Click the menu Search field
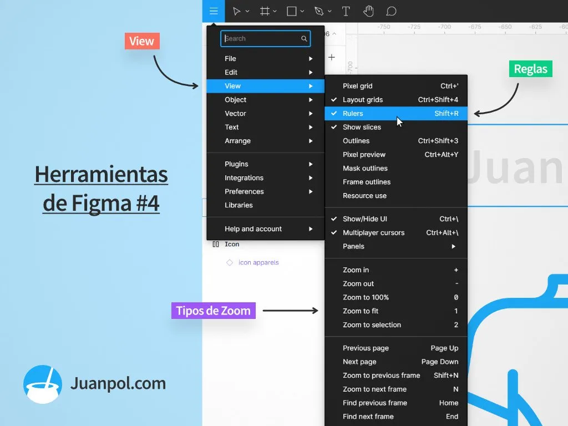The height and width of the screenshot is (426, 568). pos(266,38)
